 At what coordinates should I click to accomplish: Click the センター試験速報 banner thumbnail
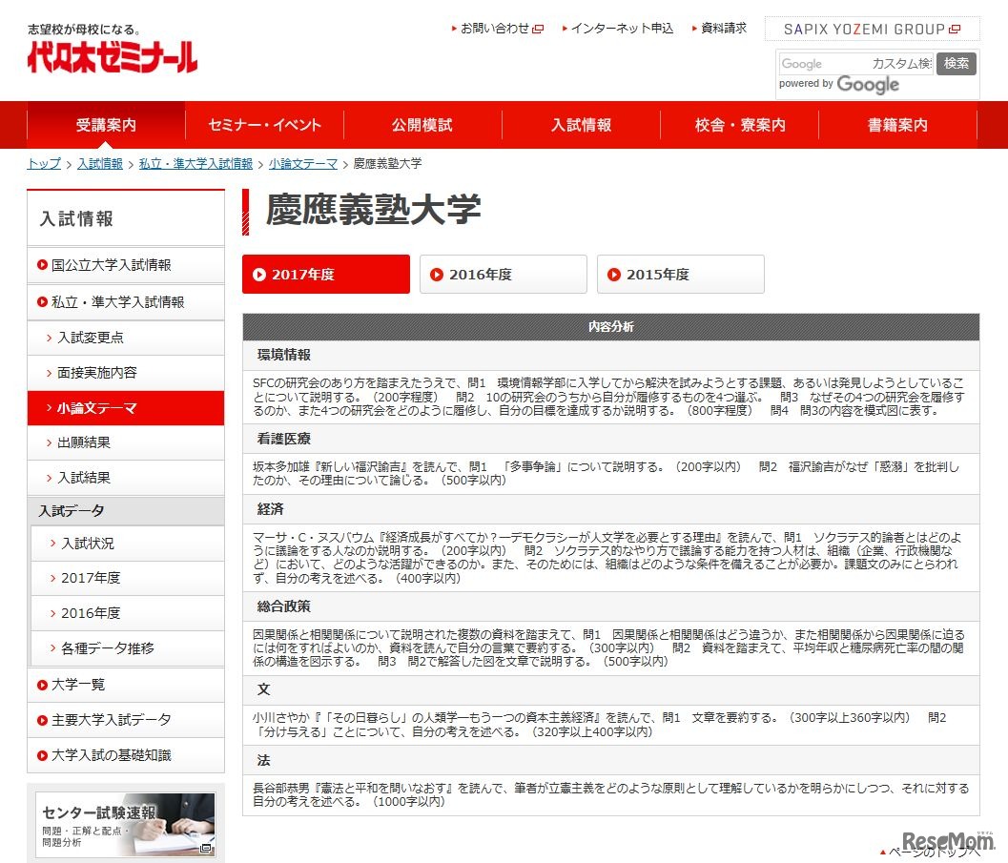(126, 823)
